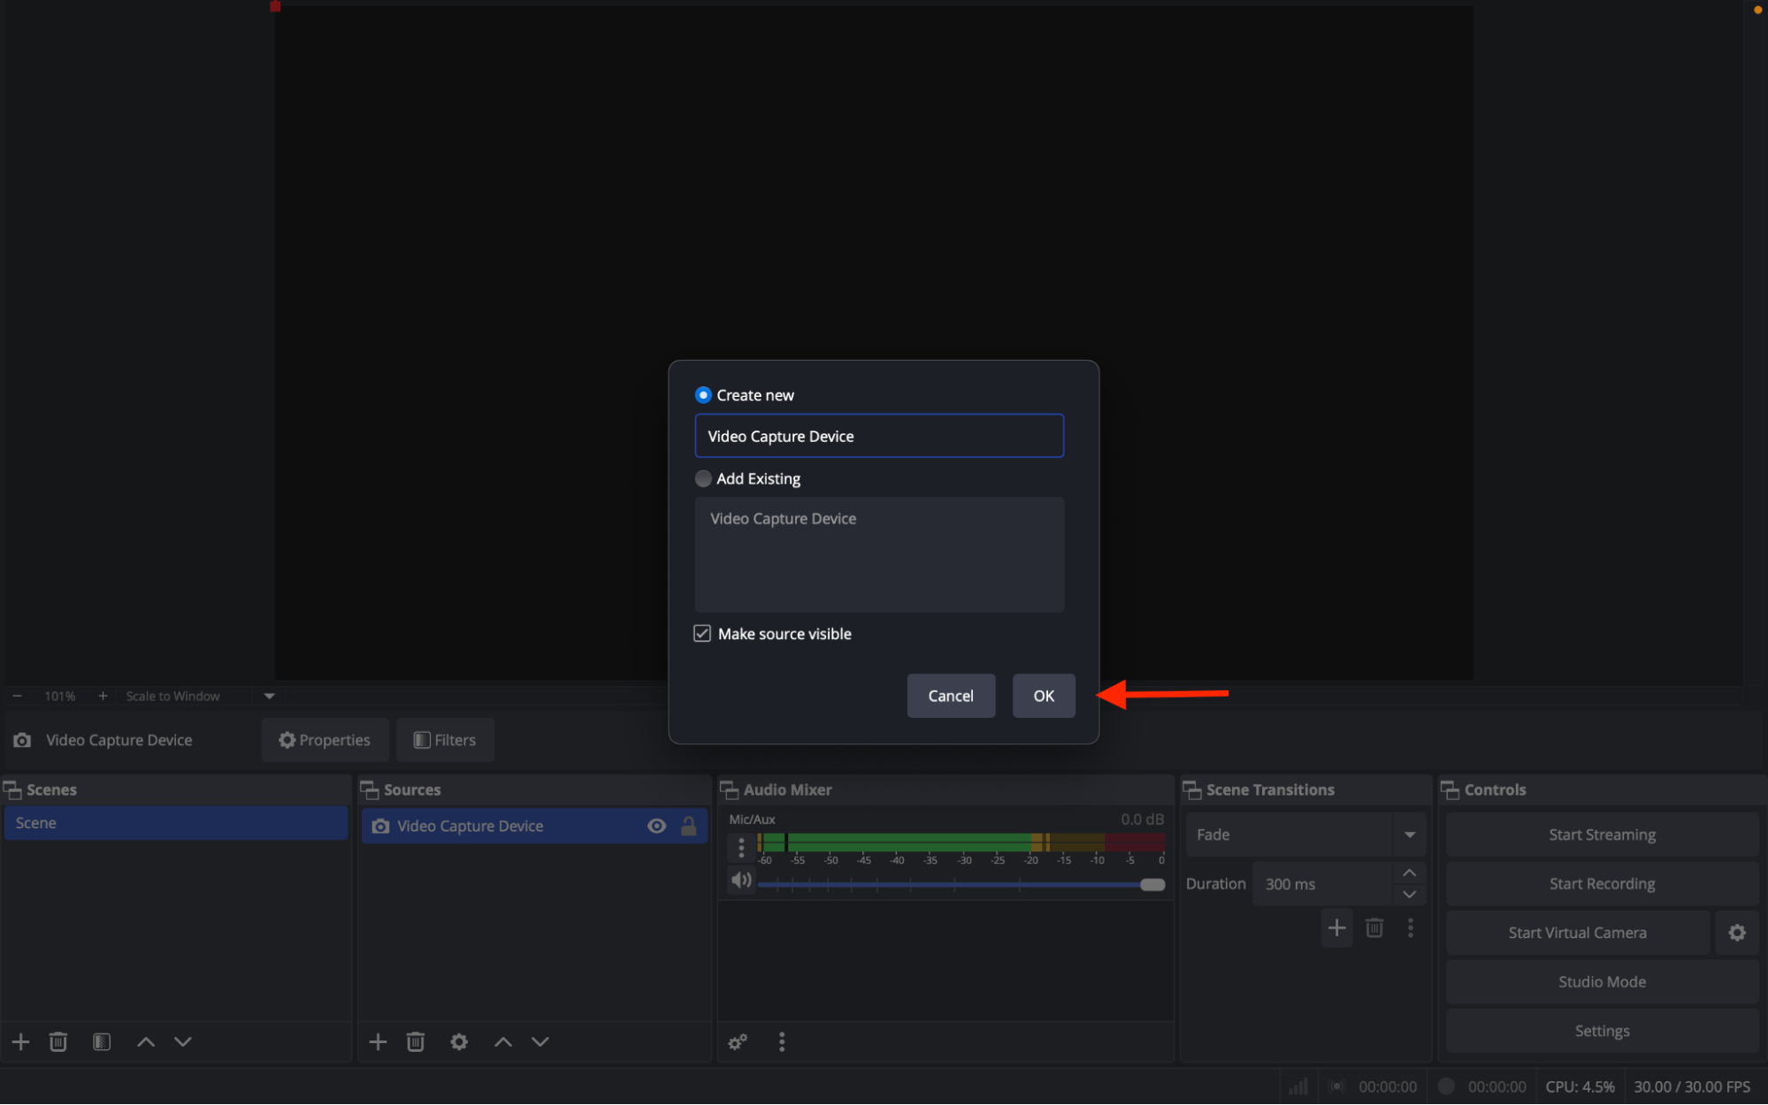Viewport: 1768px width, 1105px height.
Task: Click OK to create the source
Action: [x=1043, y=696]
